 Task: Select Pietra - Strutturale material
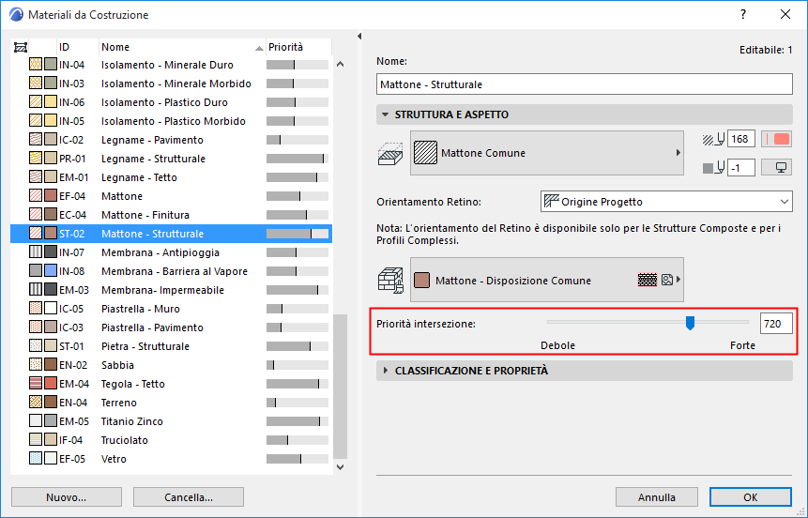pyautogui.click(x=171, y=346)
